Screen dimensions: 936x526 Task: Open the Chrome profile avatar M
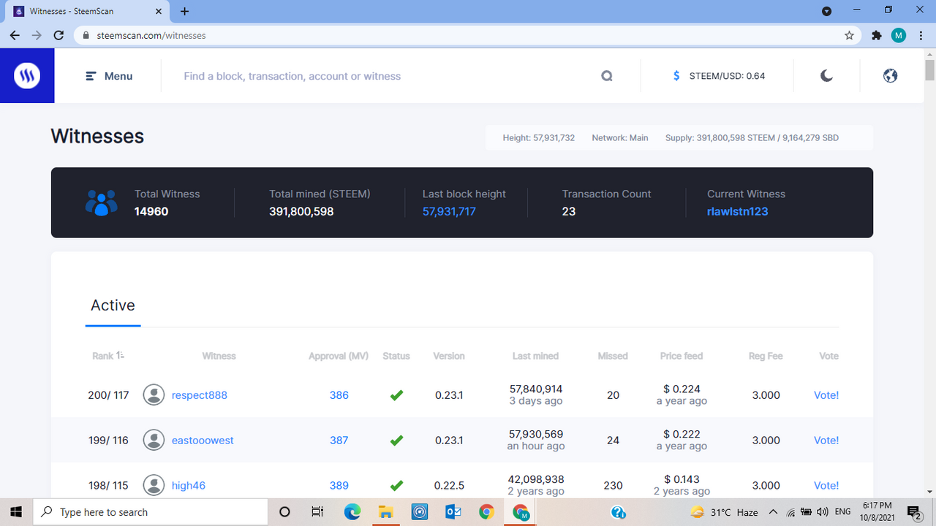point(899,35)
